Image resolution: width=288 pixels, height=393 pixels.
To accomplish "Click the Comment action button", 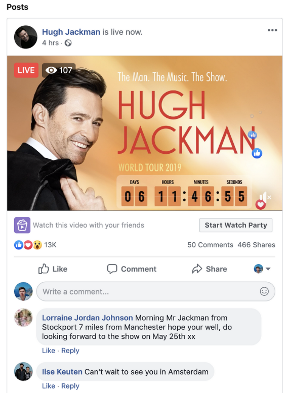I will click(132, 269).
